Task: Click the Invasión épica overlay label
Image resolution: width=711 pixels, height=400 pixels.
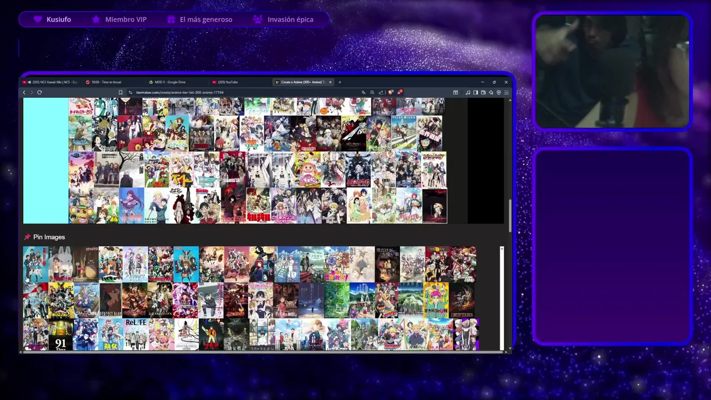Action: [x=291, y=19]
